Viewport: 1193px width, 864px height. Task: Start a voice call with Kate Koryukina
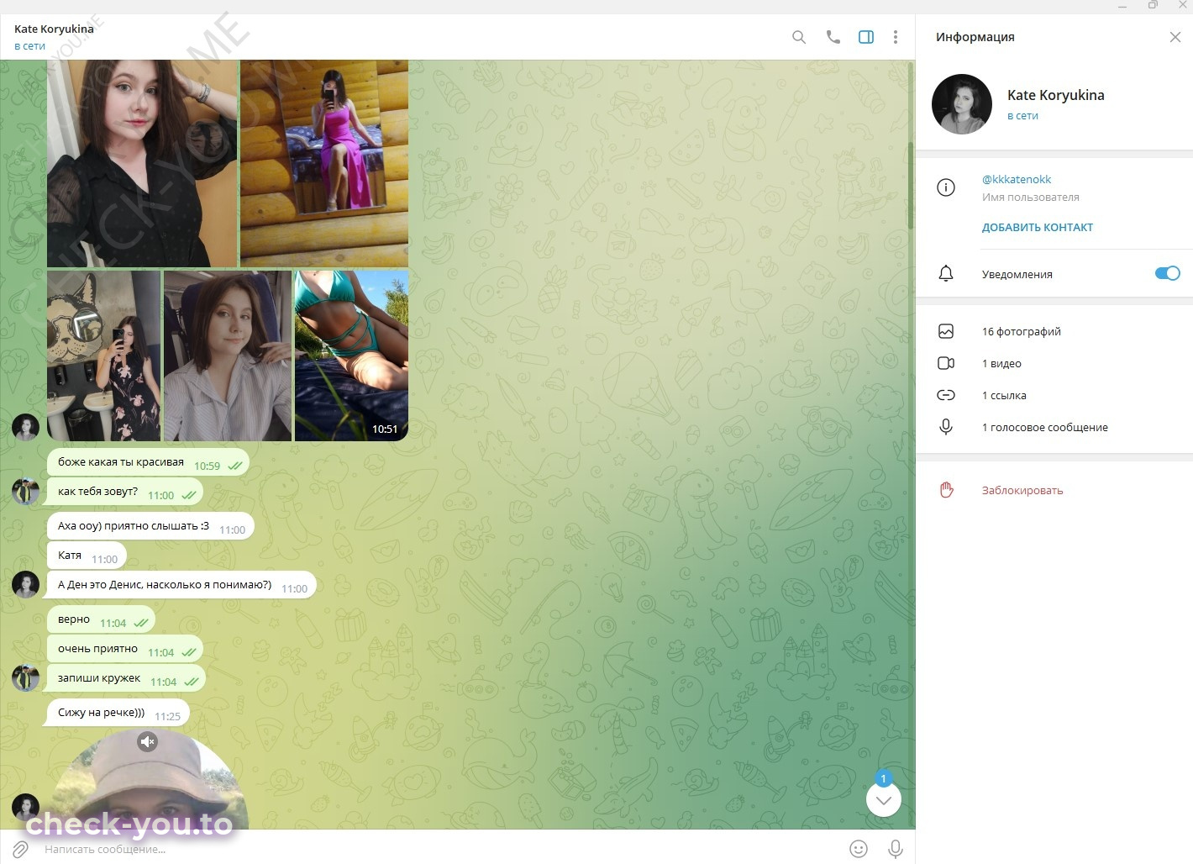click(x=833, y=37)
